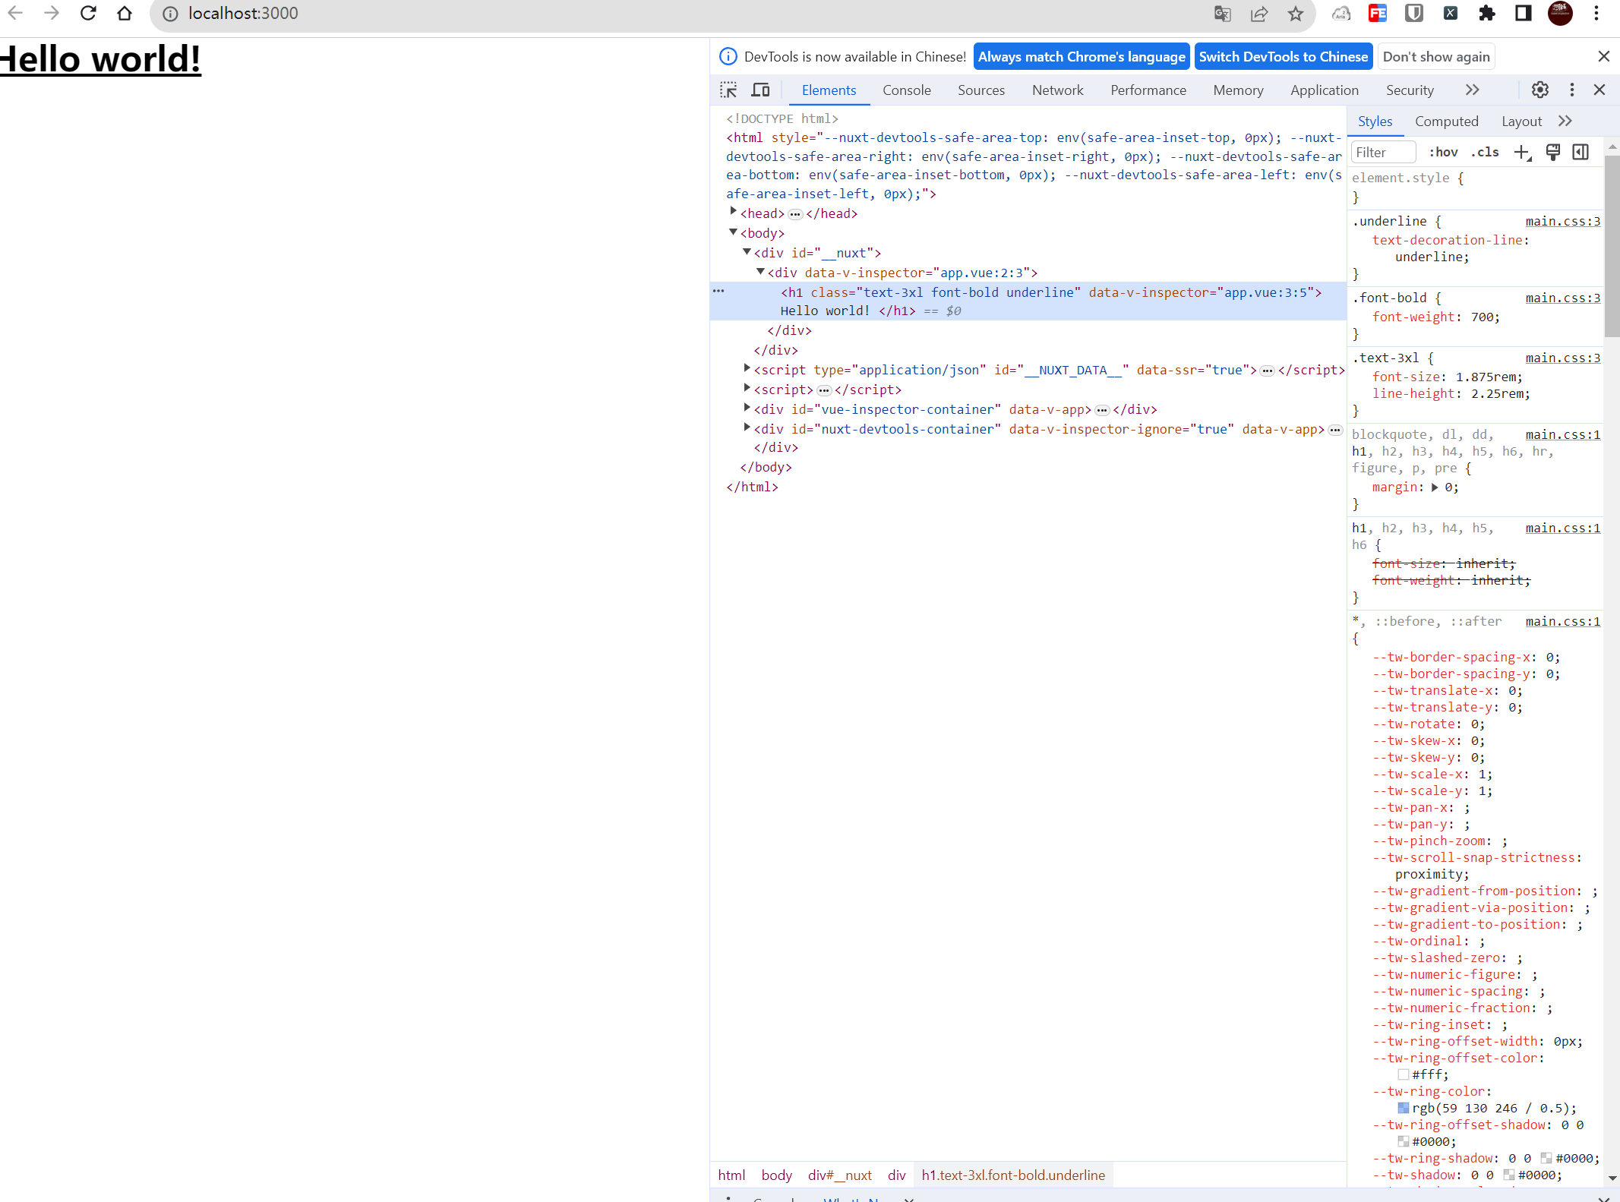Add new style rule plus icon
Image resolution: width=1620 pixels, height=1202 pixels.
coord(1522,153)
